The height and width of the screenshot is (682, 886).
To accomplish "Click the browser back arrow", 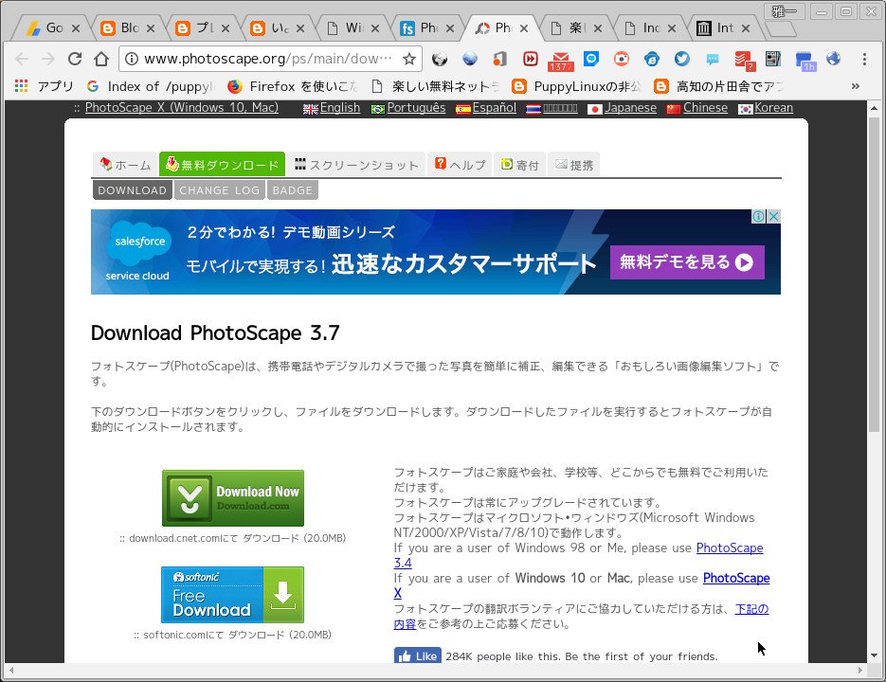I will pos(22,59).
